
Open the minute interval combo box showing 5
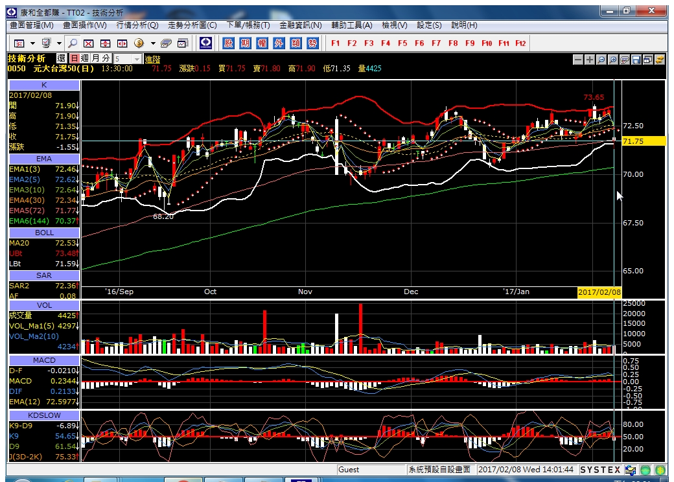point(127,59)
